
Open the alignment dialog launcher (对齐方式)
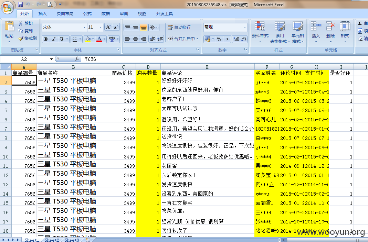point(198,49)
